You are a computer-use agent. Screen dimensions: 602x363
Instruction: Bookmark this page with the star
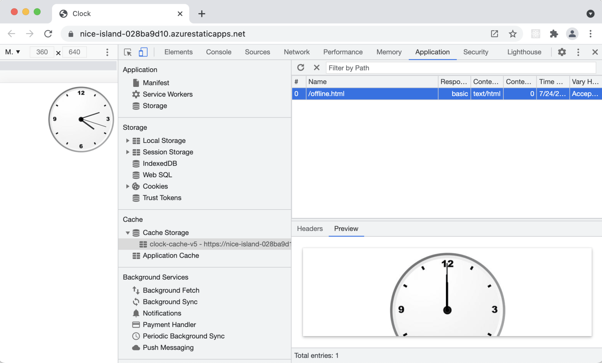pyautogui.click(x=512, y=34)
